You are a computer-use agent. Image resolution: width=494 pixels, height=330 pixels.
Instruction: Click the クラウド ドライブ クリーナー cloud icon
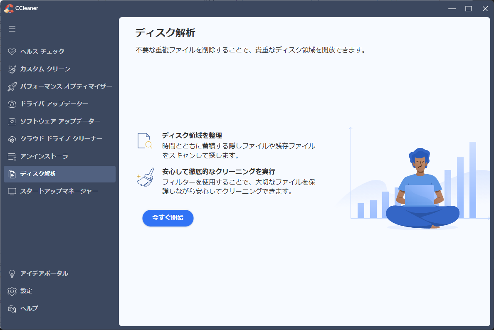pos(12,139)
